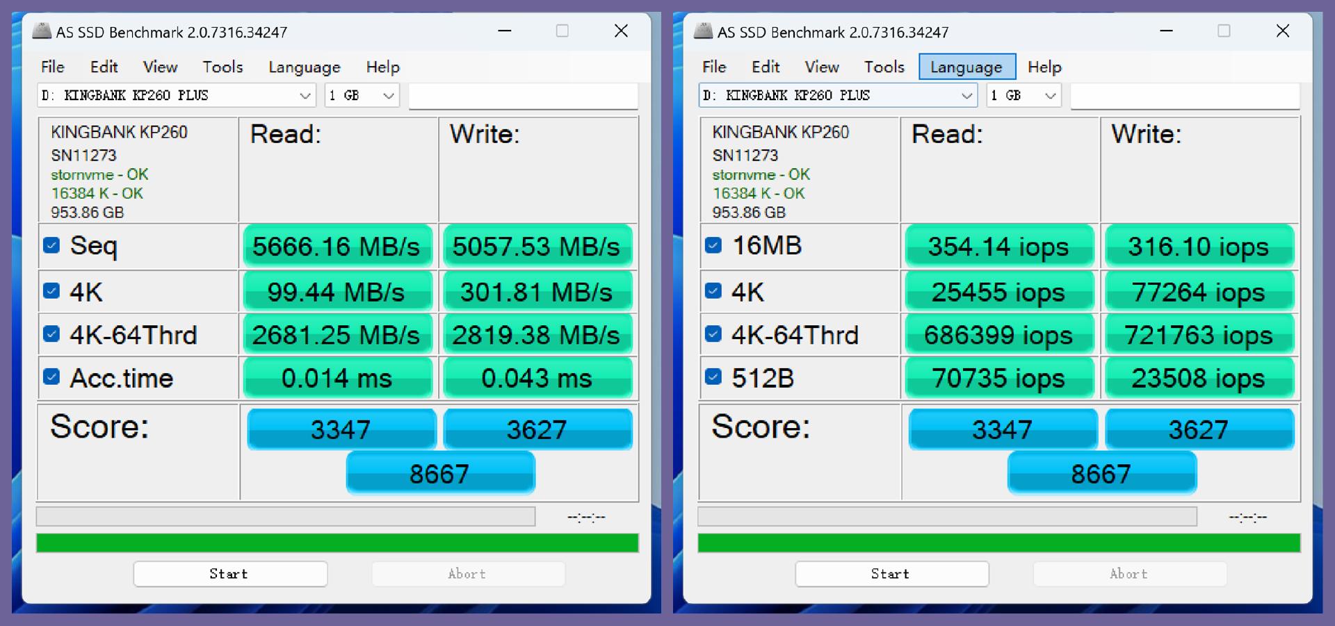Toggle 4K-64Thrd checkbox in the iops window

coord(713,334)
